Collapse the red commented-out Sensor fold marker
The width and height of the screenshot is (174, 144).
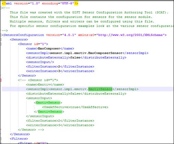pos(1,80)
